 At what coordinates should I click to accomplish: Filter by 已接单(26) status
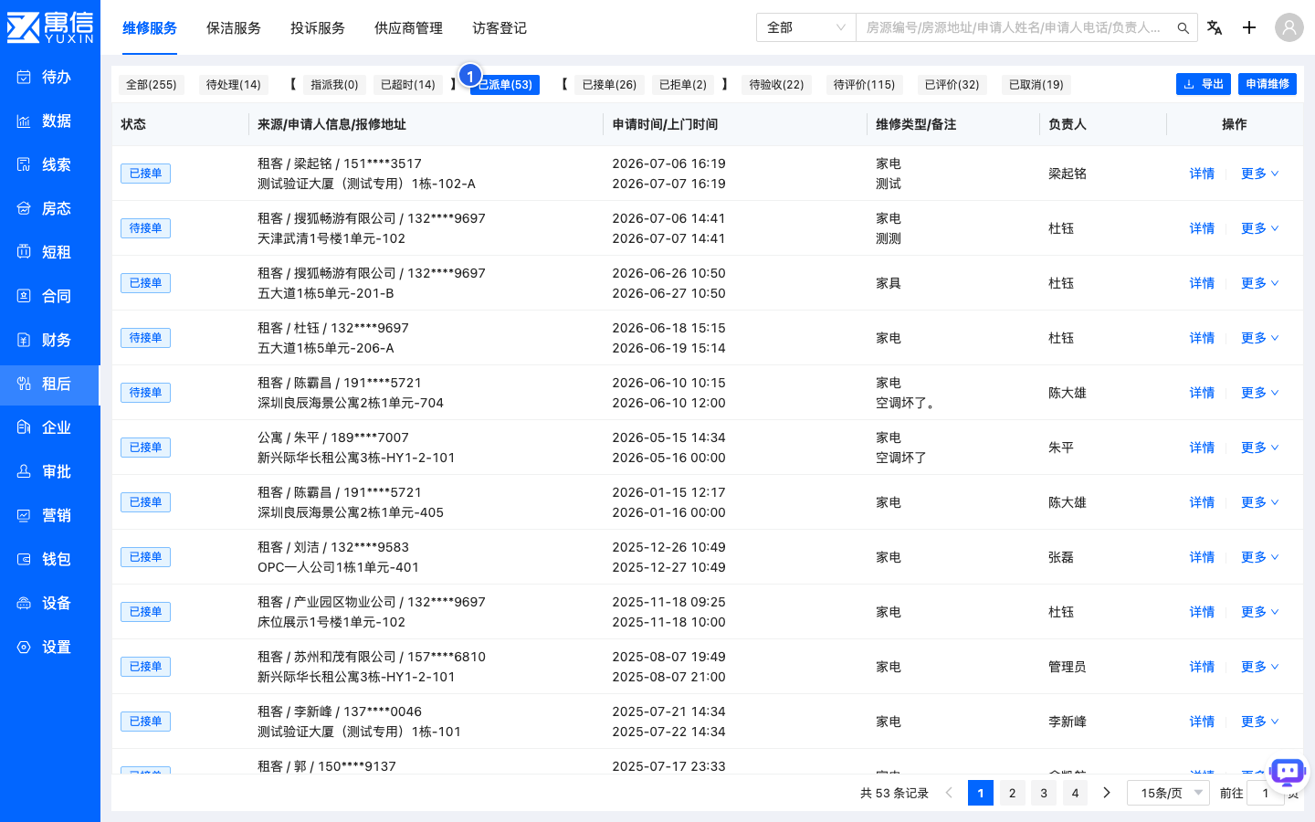pyautogui.click(x=609, y=85)
